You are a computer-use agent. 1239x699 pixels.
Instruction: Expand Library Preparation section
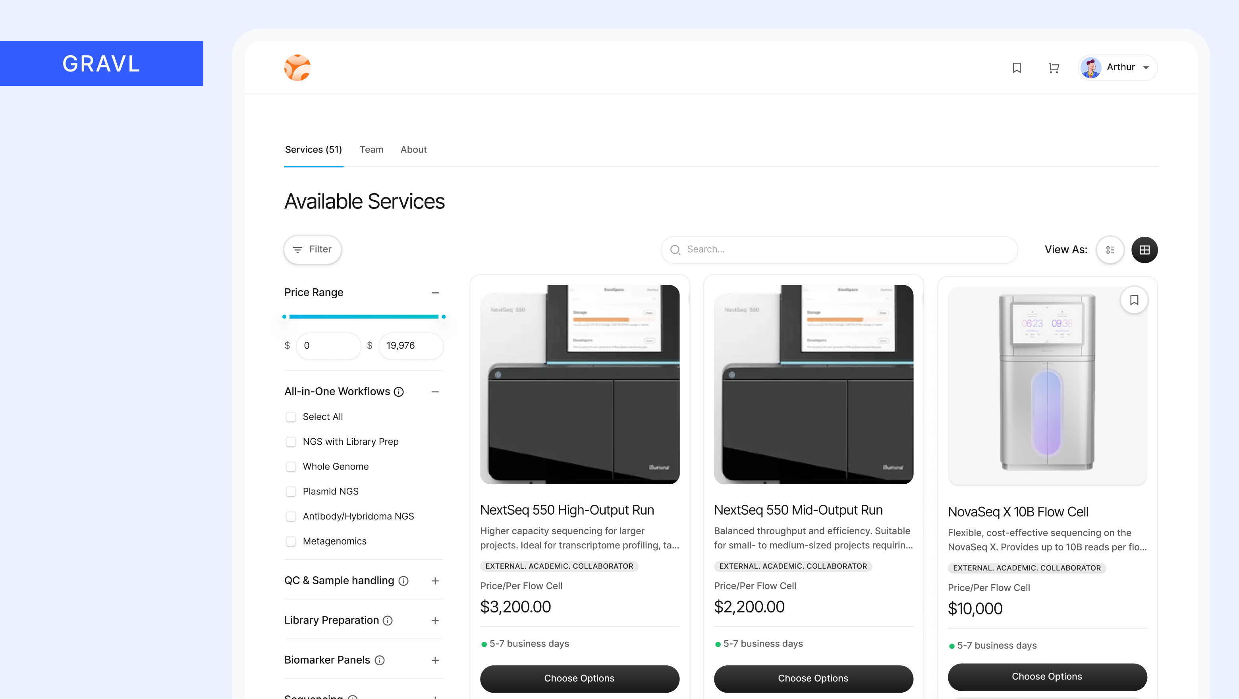[x=435, y=621]
